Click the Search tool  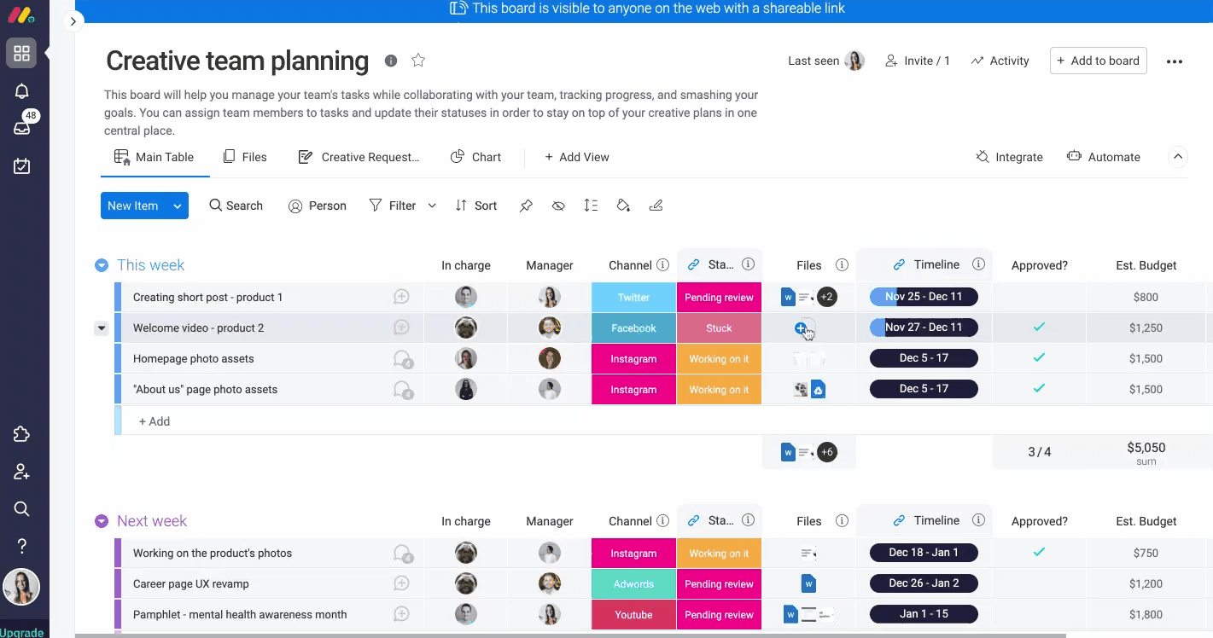[236, 206]
